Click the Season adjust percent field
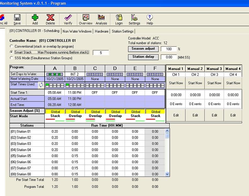Screen dimensions: 249x196 click(x=169, y=49)
